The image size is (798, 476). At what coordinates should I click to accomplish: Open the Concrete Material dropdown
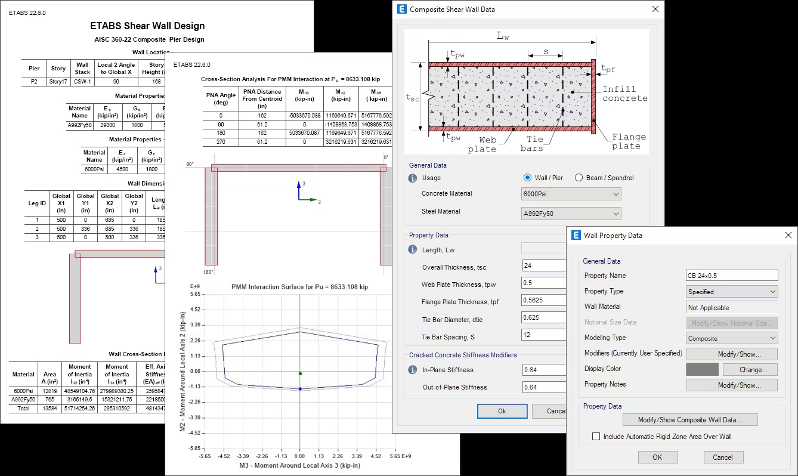pos(571,194)
